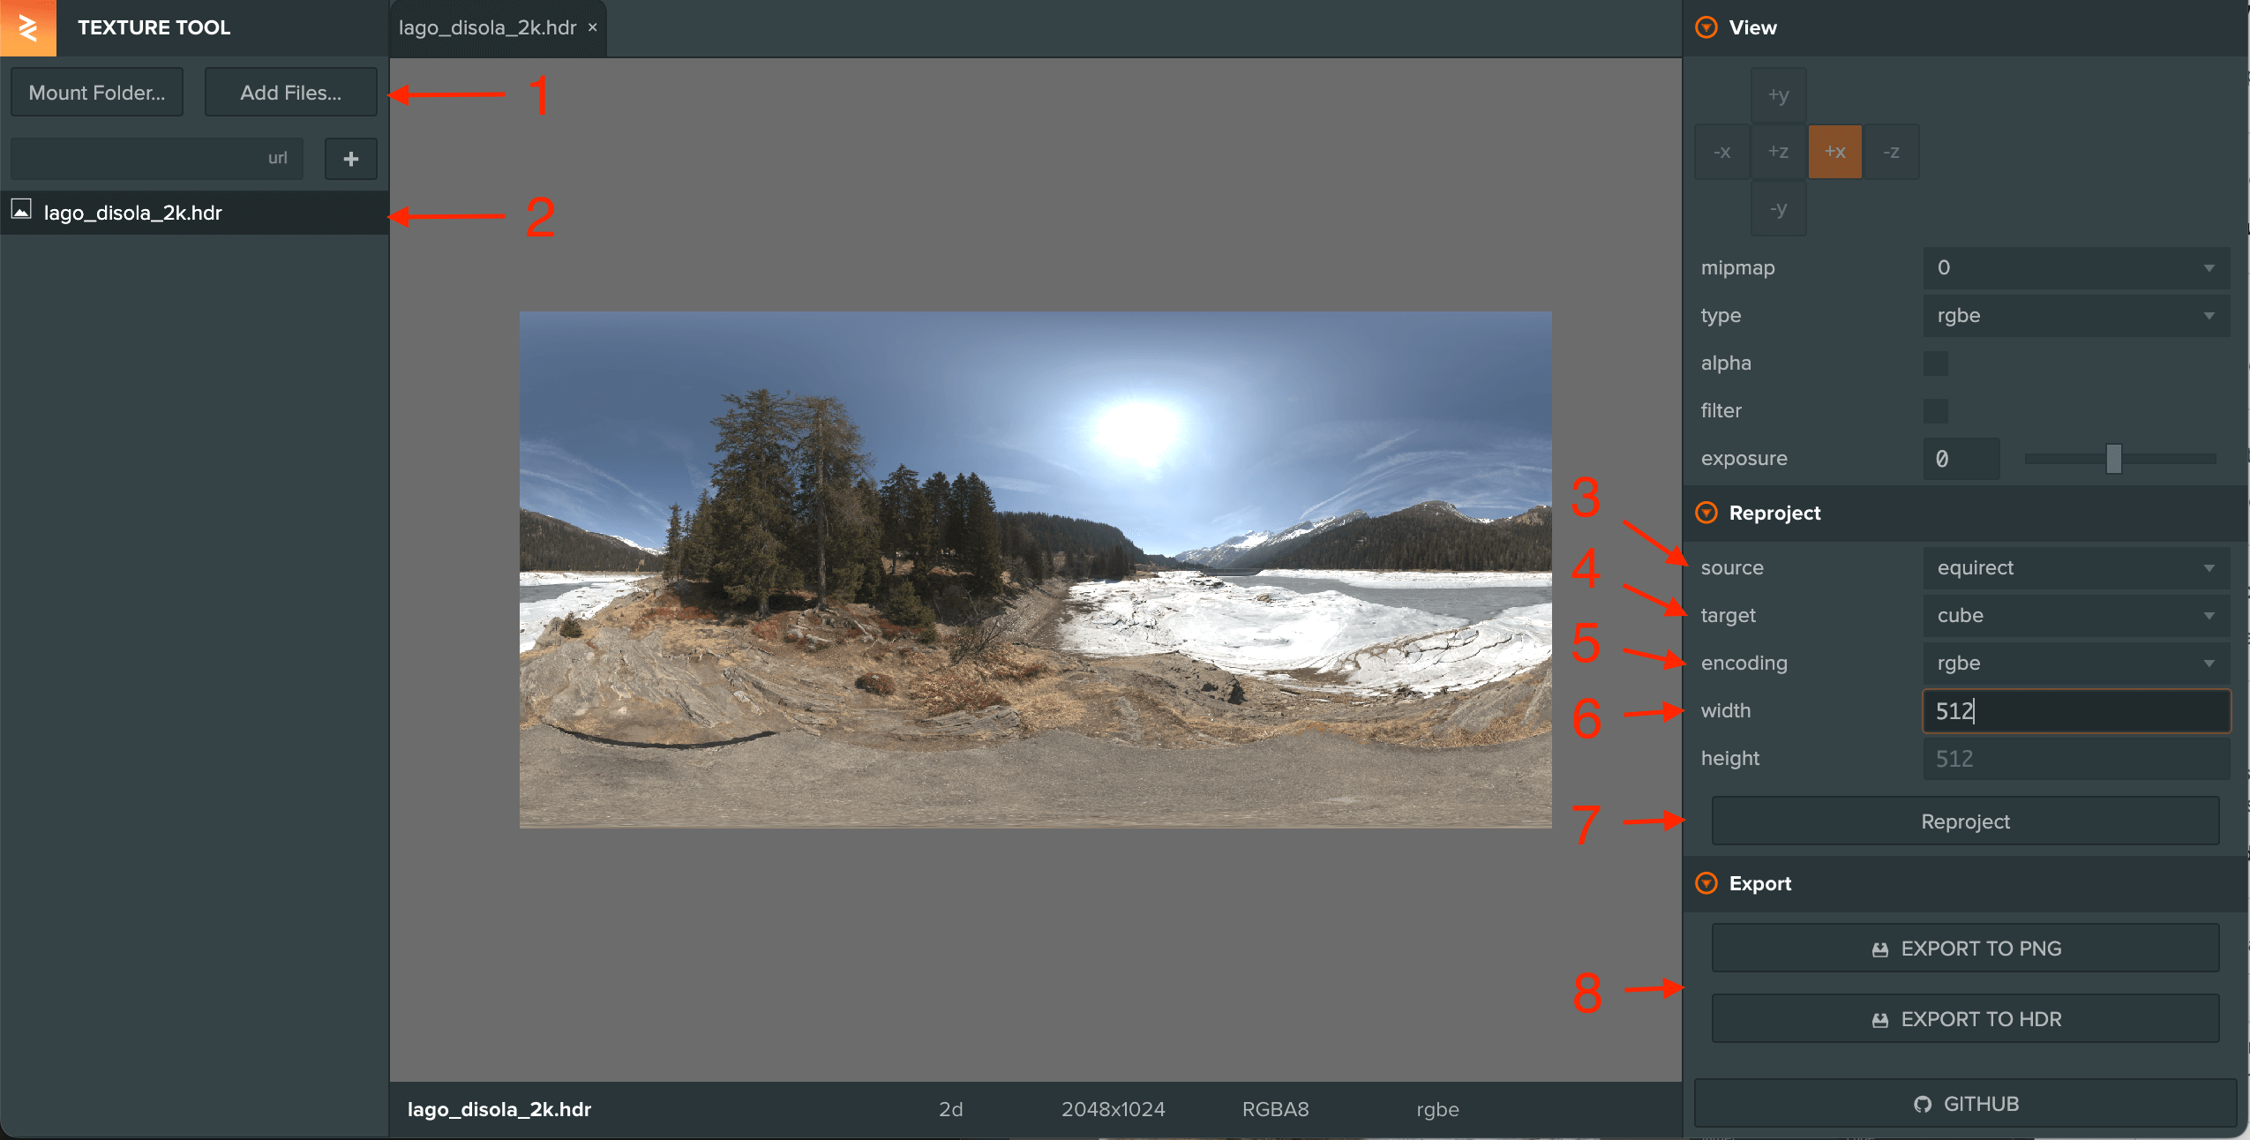The image size is (2250, 1140).
Task: Click the exposure slider handle
Action: point(2113,459)
